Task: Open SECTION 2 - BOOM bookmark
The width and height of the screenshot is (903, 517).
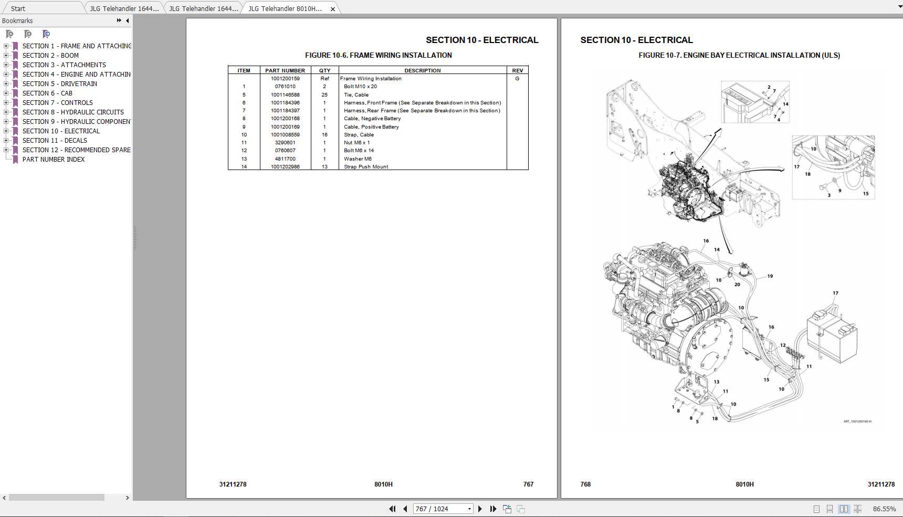Action: point(50,56)
